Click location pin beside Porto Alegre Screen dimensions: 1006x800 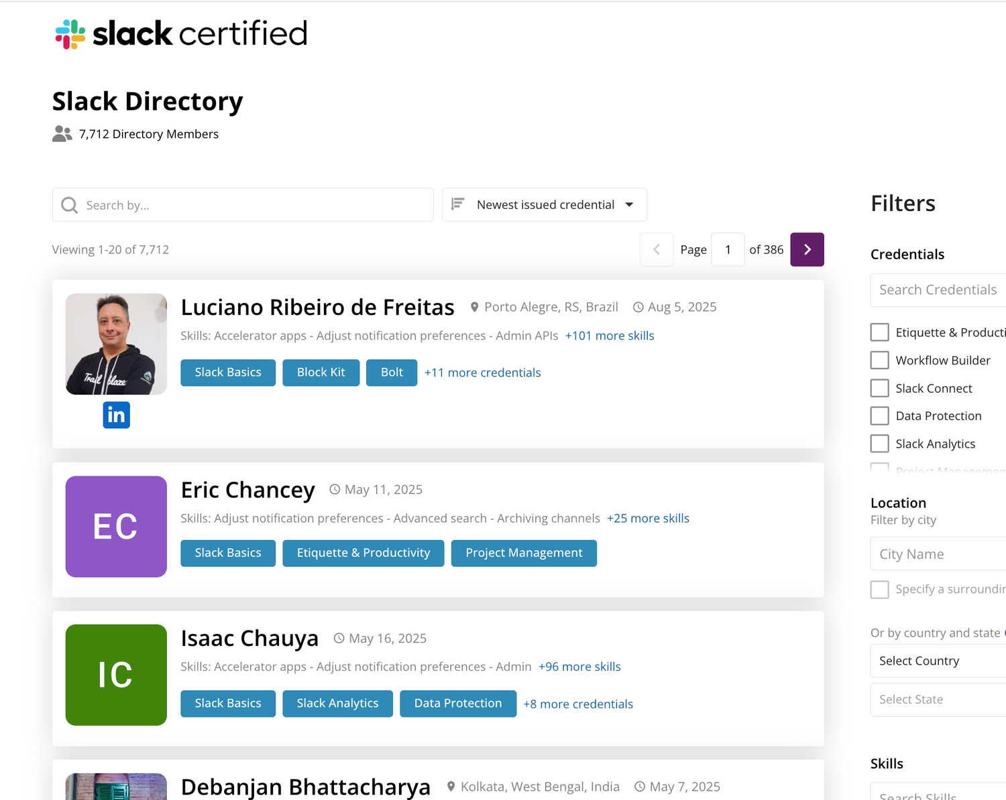(x=474, y=307)
